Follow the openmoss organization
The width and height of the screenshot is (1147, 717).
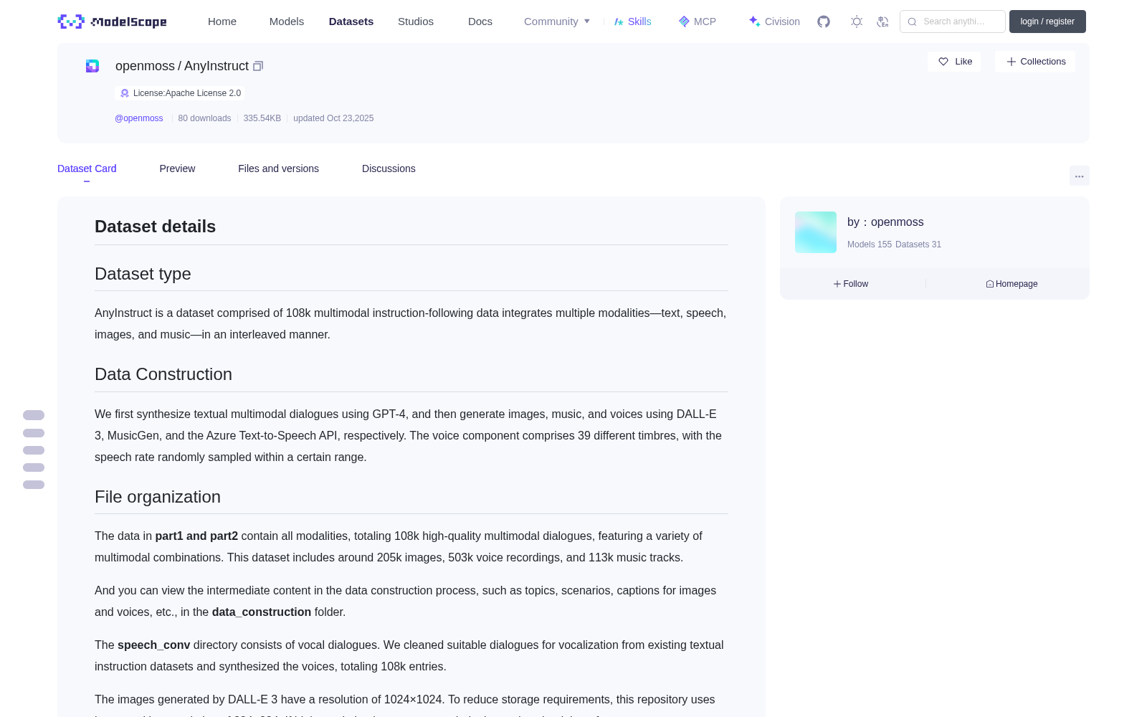pyautogui.click(x=851, y=284)
